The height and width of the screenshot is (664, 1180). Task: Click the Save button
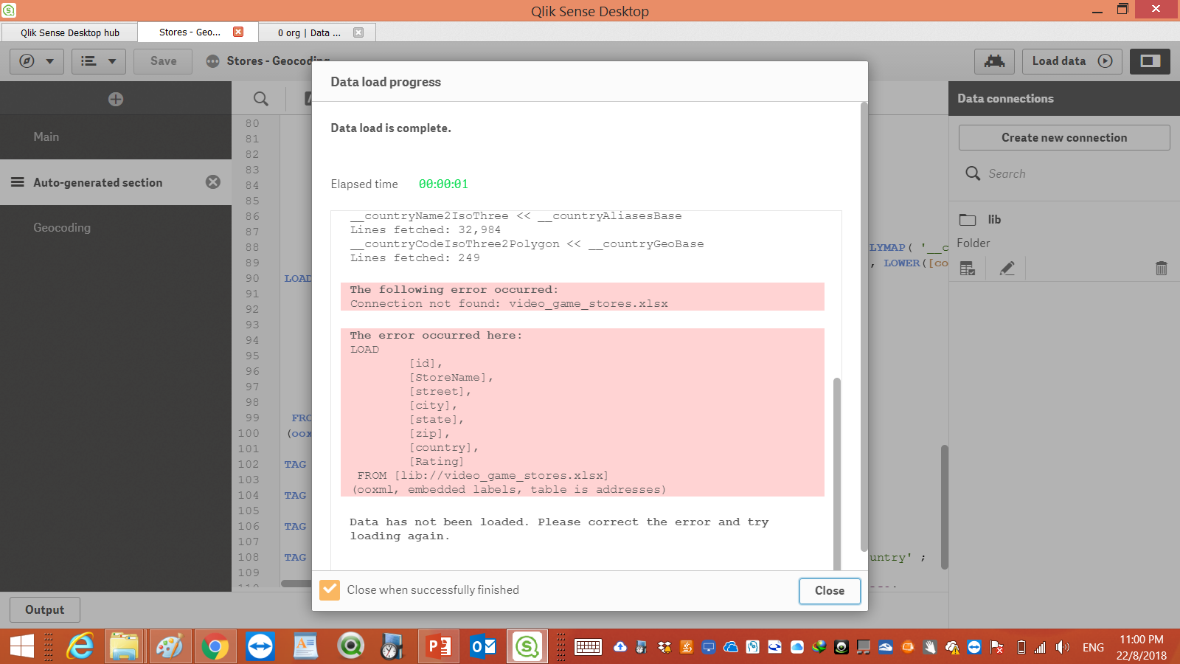(163, 61)
